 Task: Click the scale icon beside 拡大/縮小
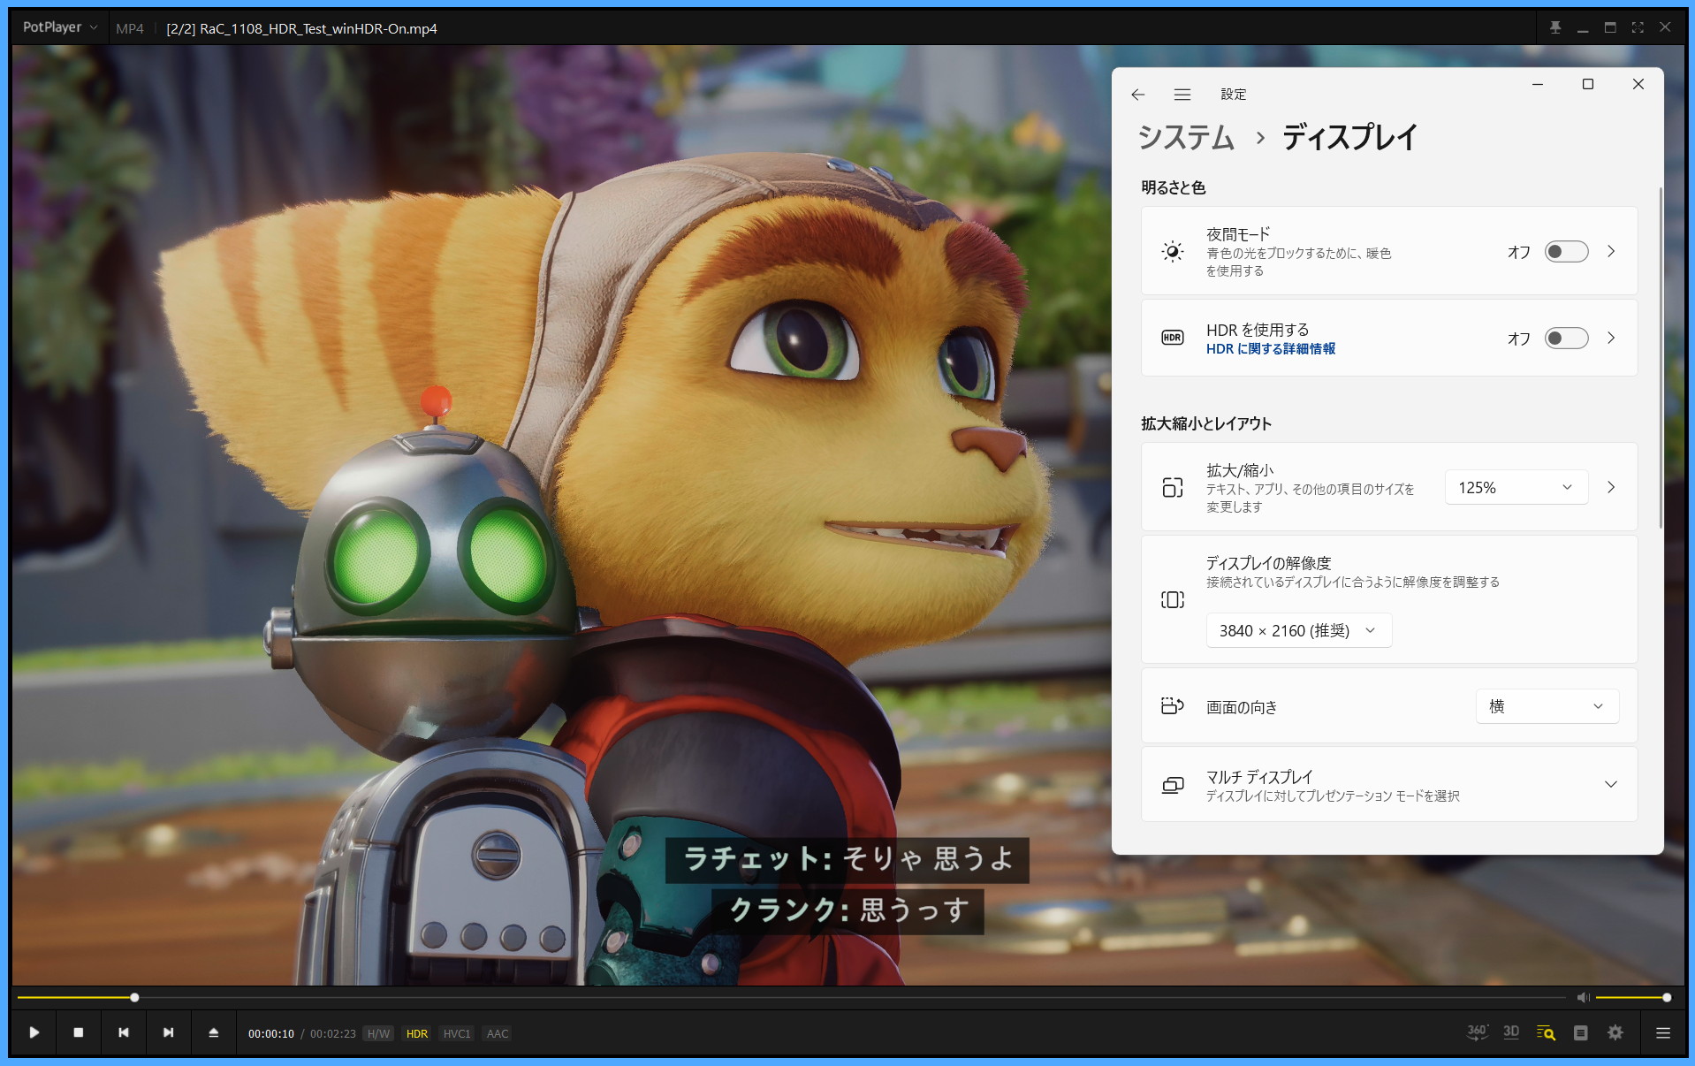click(1173, 487)
